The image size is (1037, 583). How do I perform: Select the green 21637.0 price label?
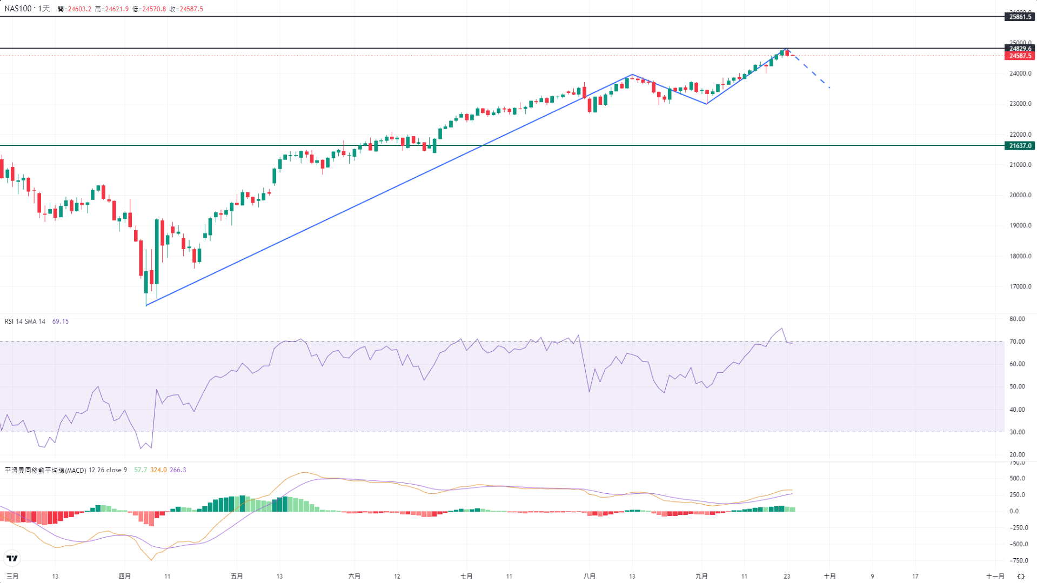tap(1020, 146)
